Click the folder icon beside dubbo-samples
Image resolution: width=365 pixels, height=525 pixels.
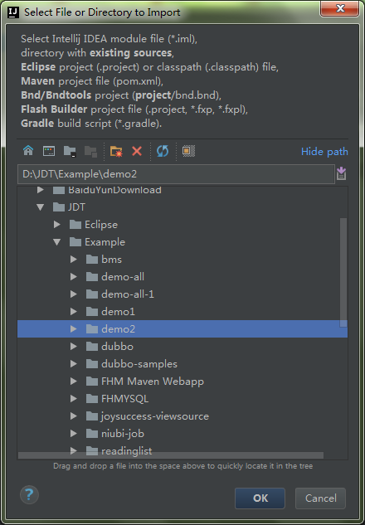(92, 363)
